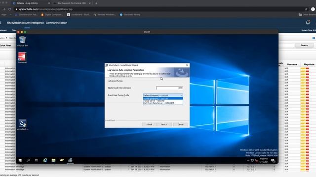This screenshot has height=177, width=316.
Task: Click the browser address bar URL
Action: tap(46, 9)
